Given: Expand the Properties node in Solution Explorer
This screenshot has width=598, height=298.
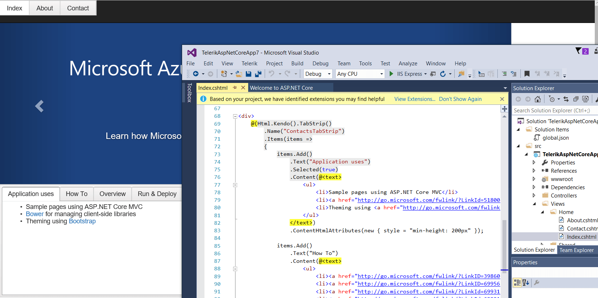Looking at the screenshot, I should [534, 163].
